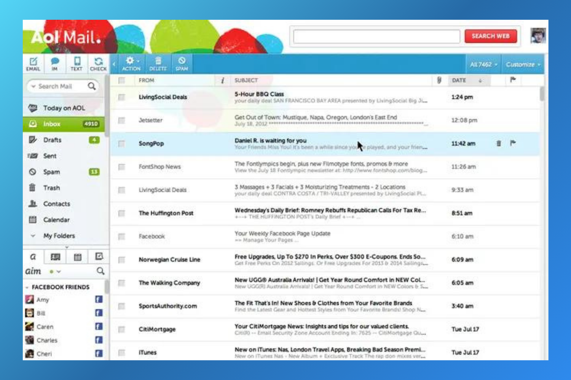Open the contact card panel icon
571x380 pixels.
[55, 257]
